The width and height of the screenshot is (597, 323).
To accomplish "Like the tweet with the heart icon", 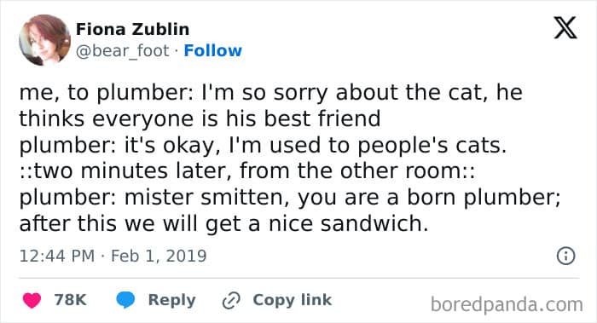I will click(x=32, y=300).
